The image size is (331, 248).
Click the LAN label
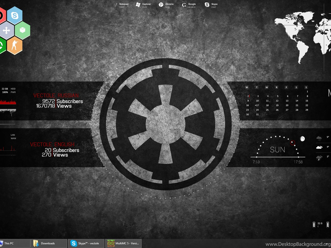click(13, 135)
